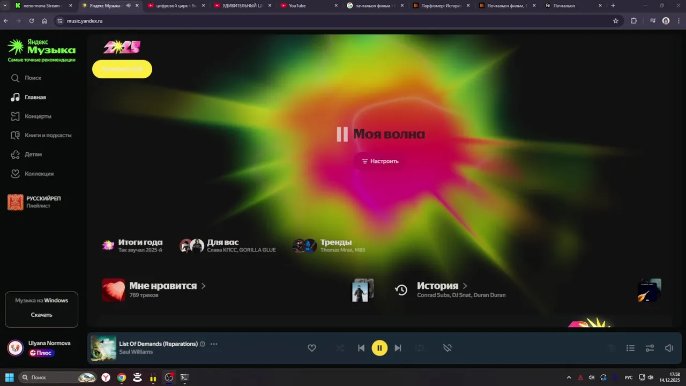Screen dimensions: 686x386
Task: Click Скачать for Музыка на Windows
Action: (41, 315)
